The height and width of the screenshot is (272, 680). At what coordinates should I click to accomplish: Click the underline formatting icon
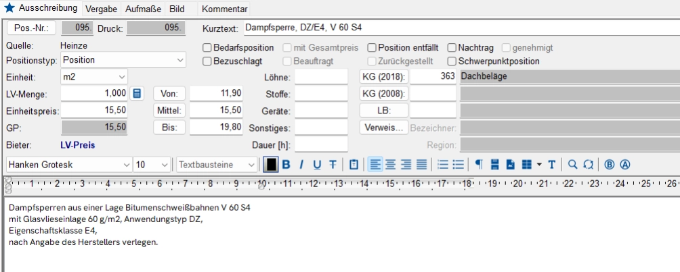click(x=317, y=165)
